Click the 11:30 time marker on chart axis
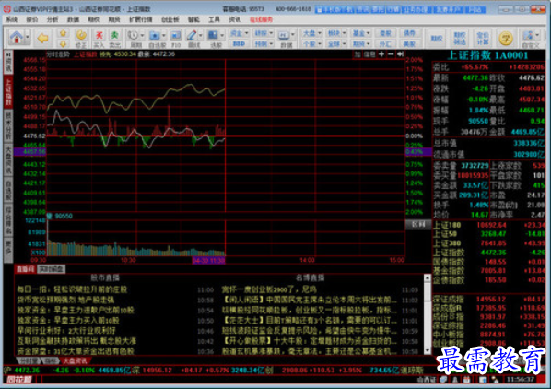This screenshot has width=551, height=389. [209, 260]
